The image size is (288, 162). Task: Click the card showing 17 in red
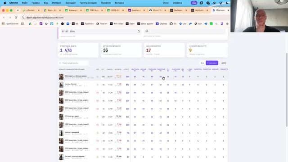point(164,50)
